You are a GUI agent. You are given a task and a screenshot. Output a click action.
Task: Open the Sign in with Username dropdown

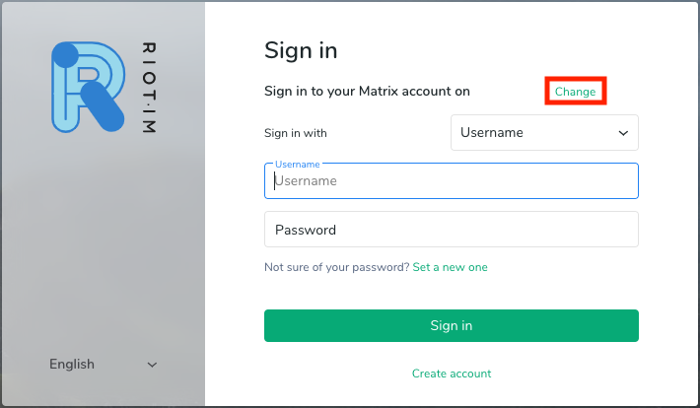[x=543, y=132]
